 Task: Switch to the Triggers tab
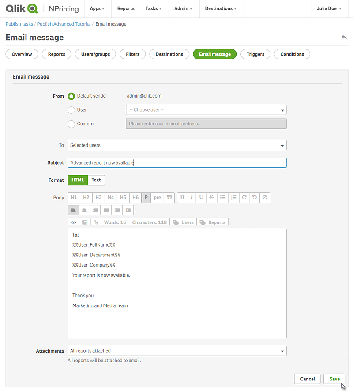tap(255, 54)
